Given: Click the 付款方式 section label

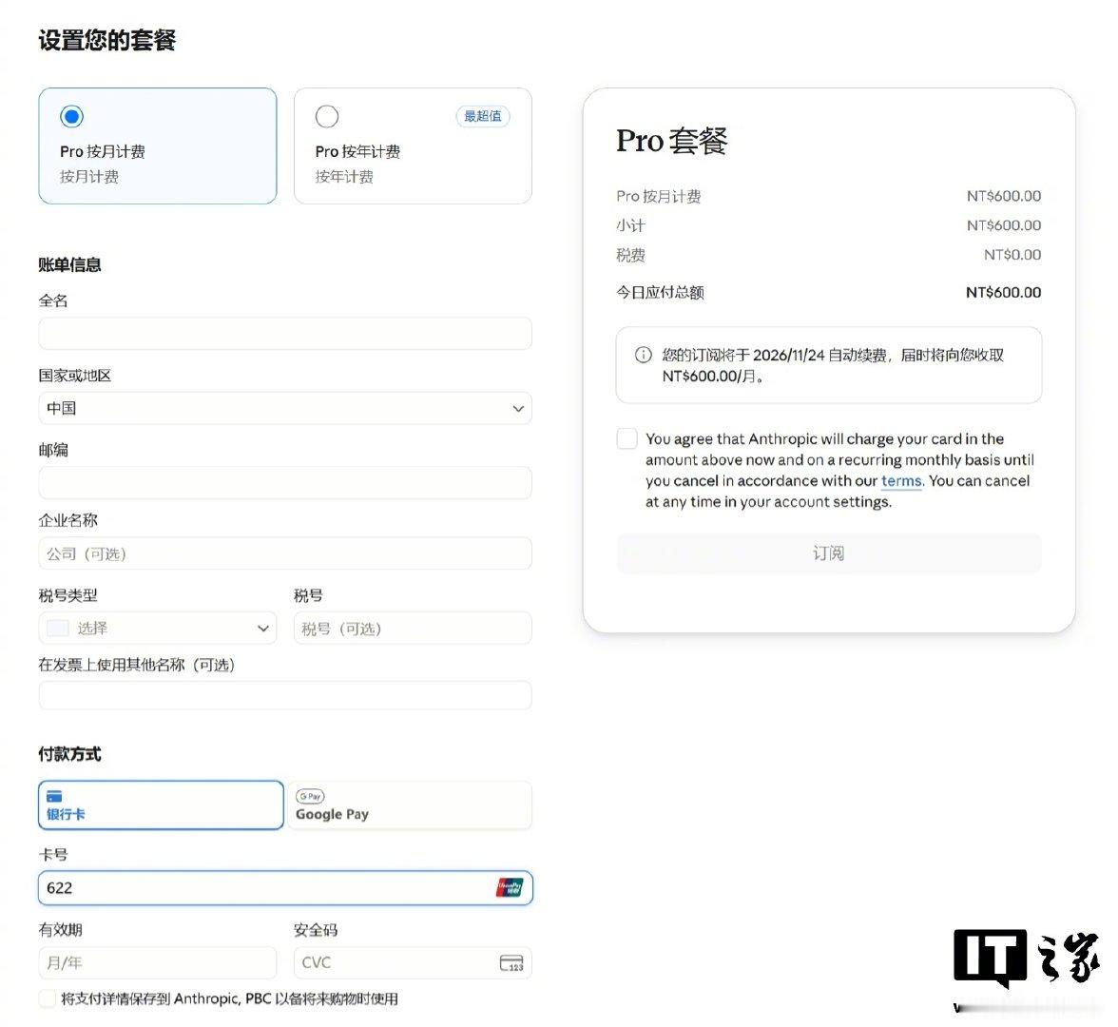Looking at the screenshot, I should [70, 754].
